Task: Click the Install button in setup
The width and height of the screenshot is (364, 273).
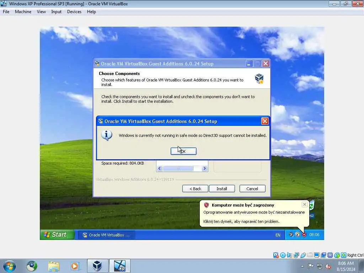Action: pos(222,188)
